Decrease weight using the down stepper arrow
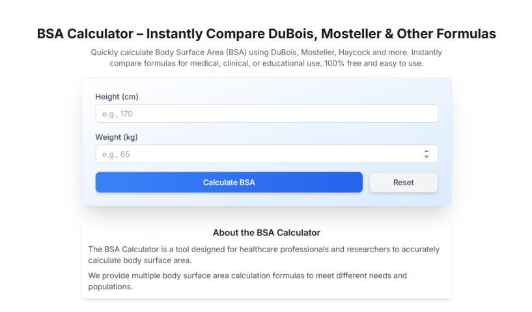The height and width of the screenshot is (312, 532). 427,157
